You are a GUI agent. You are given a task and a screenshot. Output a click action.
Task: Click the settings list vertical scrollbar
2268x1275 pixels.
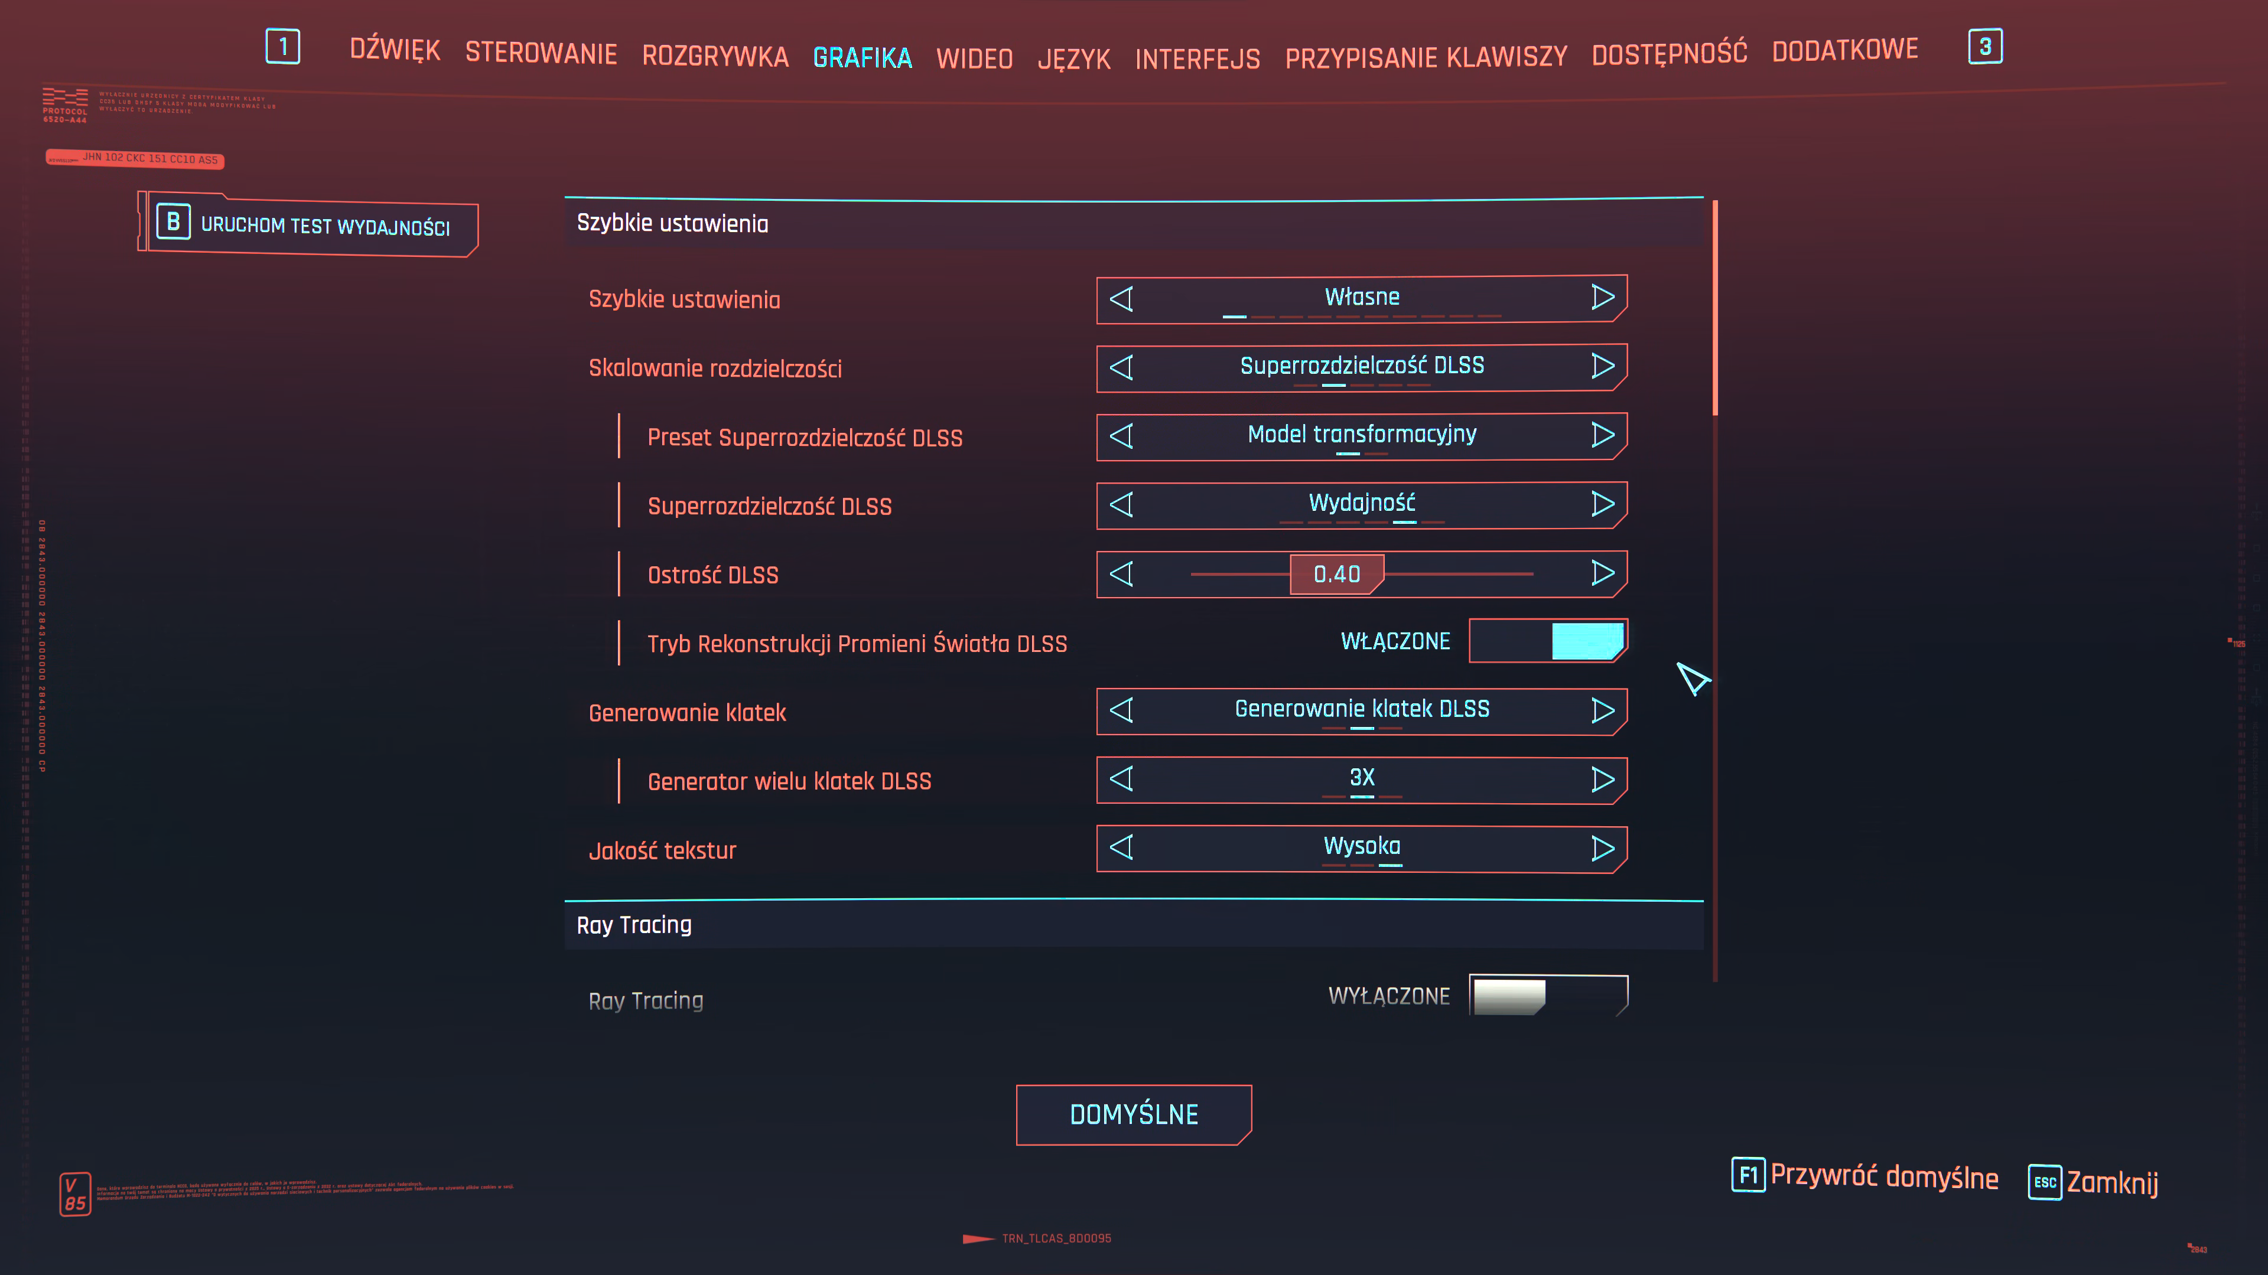pos(1714,308)
